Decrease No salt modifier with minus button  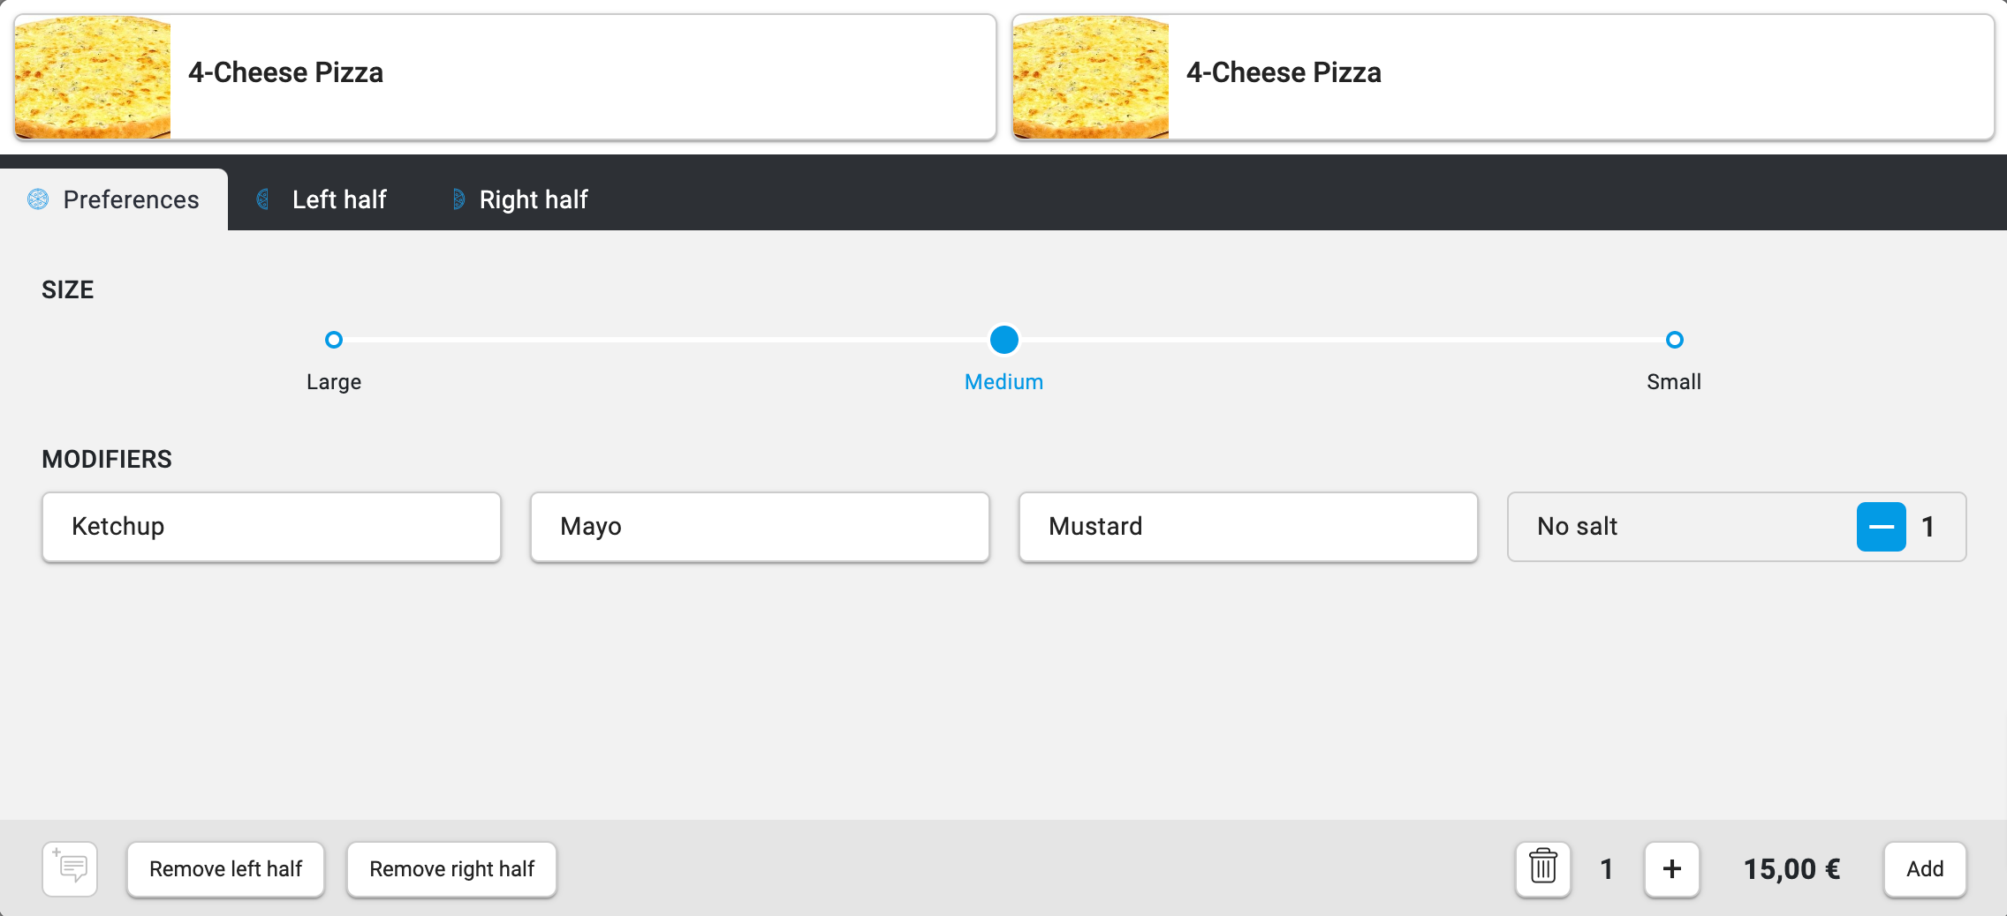coord(1881,527)
